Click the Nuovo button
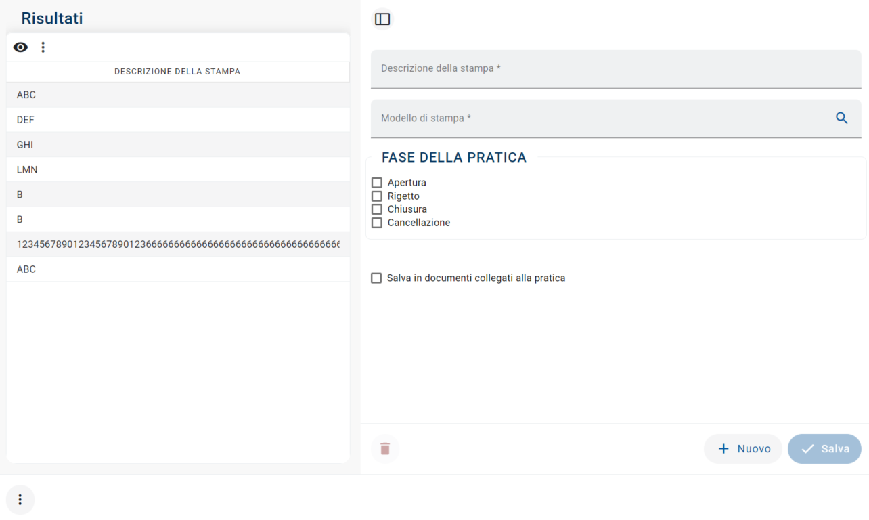The height and width of the screenshot is (520, 869). point(743,449)
